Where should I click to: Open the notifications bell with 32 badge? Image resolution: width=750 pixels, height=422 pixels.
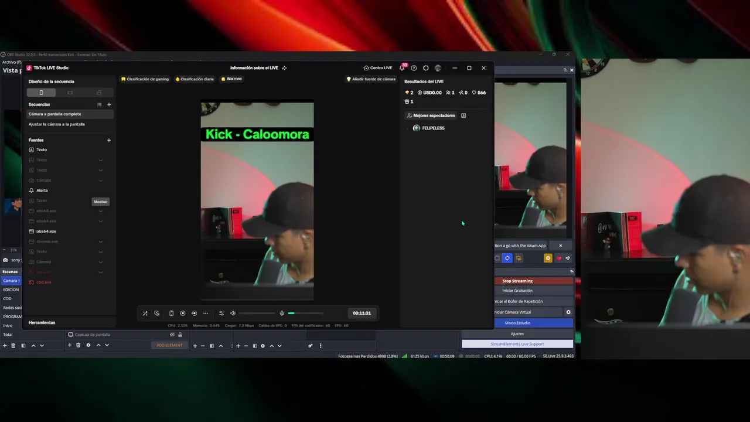point(402,67)
